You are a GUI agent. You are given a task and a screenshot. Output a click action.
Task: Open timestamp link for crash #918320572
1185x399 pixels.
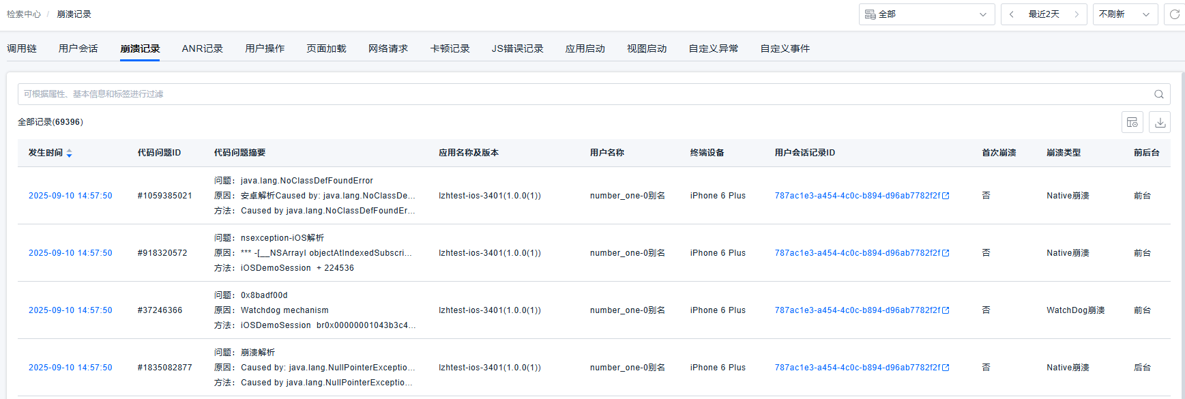(70, 253)
